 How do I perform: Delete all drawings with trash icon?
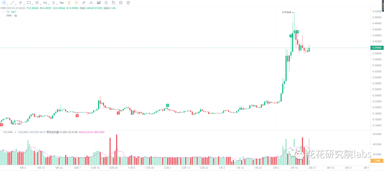(128, 3)
